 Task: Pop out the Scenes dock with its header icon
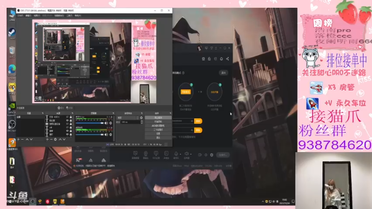[43, 113]
